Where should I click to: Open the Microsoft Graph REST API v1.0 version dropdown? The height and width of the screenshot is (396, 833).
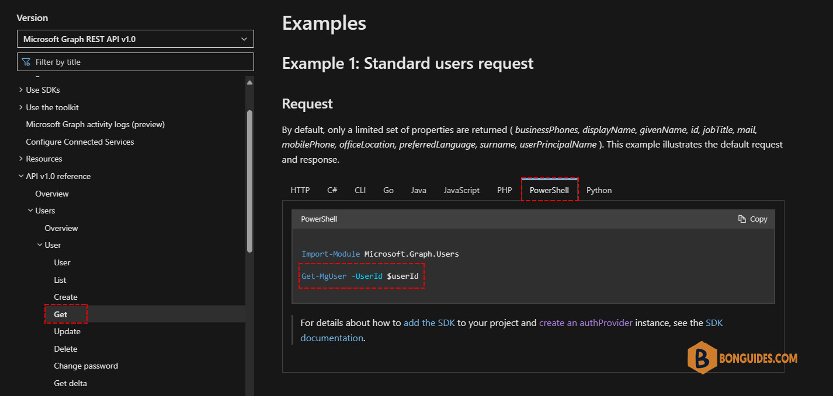[x=136, y=39]
